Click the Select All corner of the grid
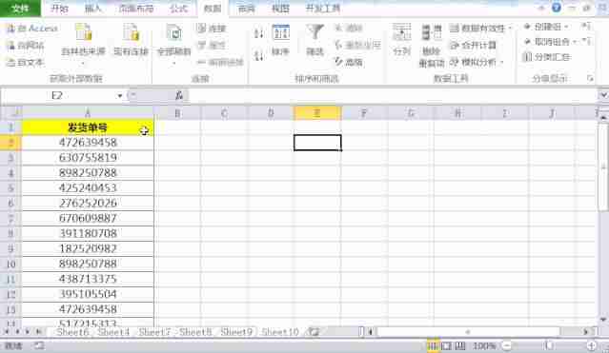This screenshot has width=609, height=353. pos(10,113)
